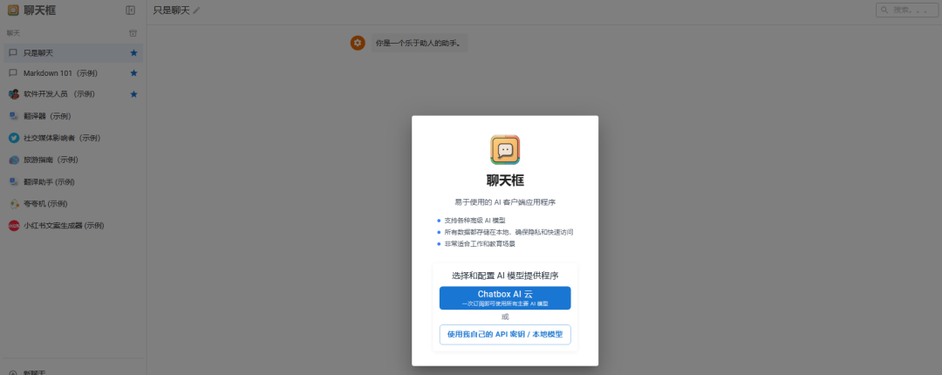Click the chat bubble icon of 只是聊天
The width and height of the screenshot is (942, 375).
click(13, 53)
